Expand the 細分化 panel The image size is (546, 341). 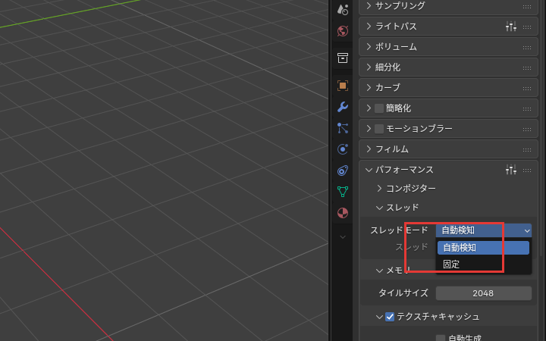point(369,67)
